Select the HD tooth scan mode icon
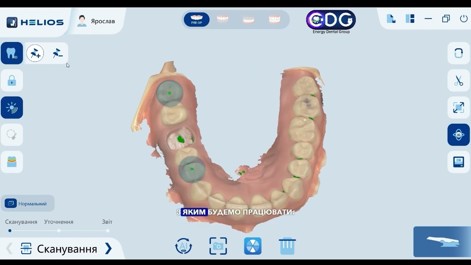This screenshot has height=265, width=471. point(12,53)
